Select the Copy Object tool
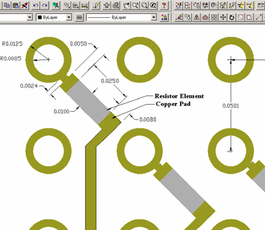Image resolution: width=265 pixels, height=230 pixels. [x=188, y=17]
